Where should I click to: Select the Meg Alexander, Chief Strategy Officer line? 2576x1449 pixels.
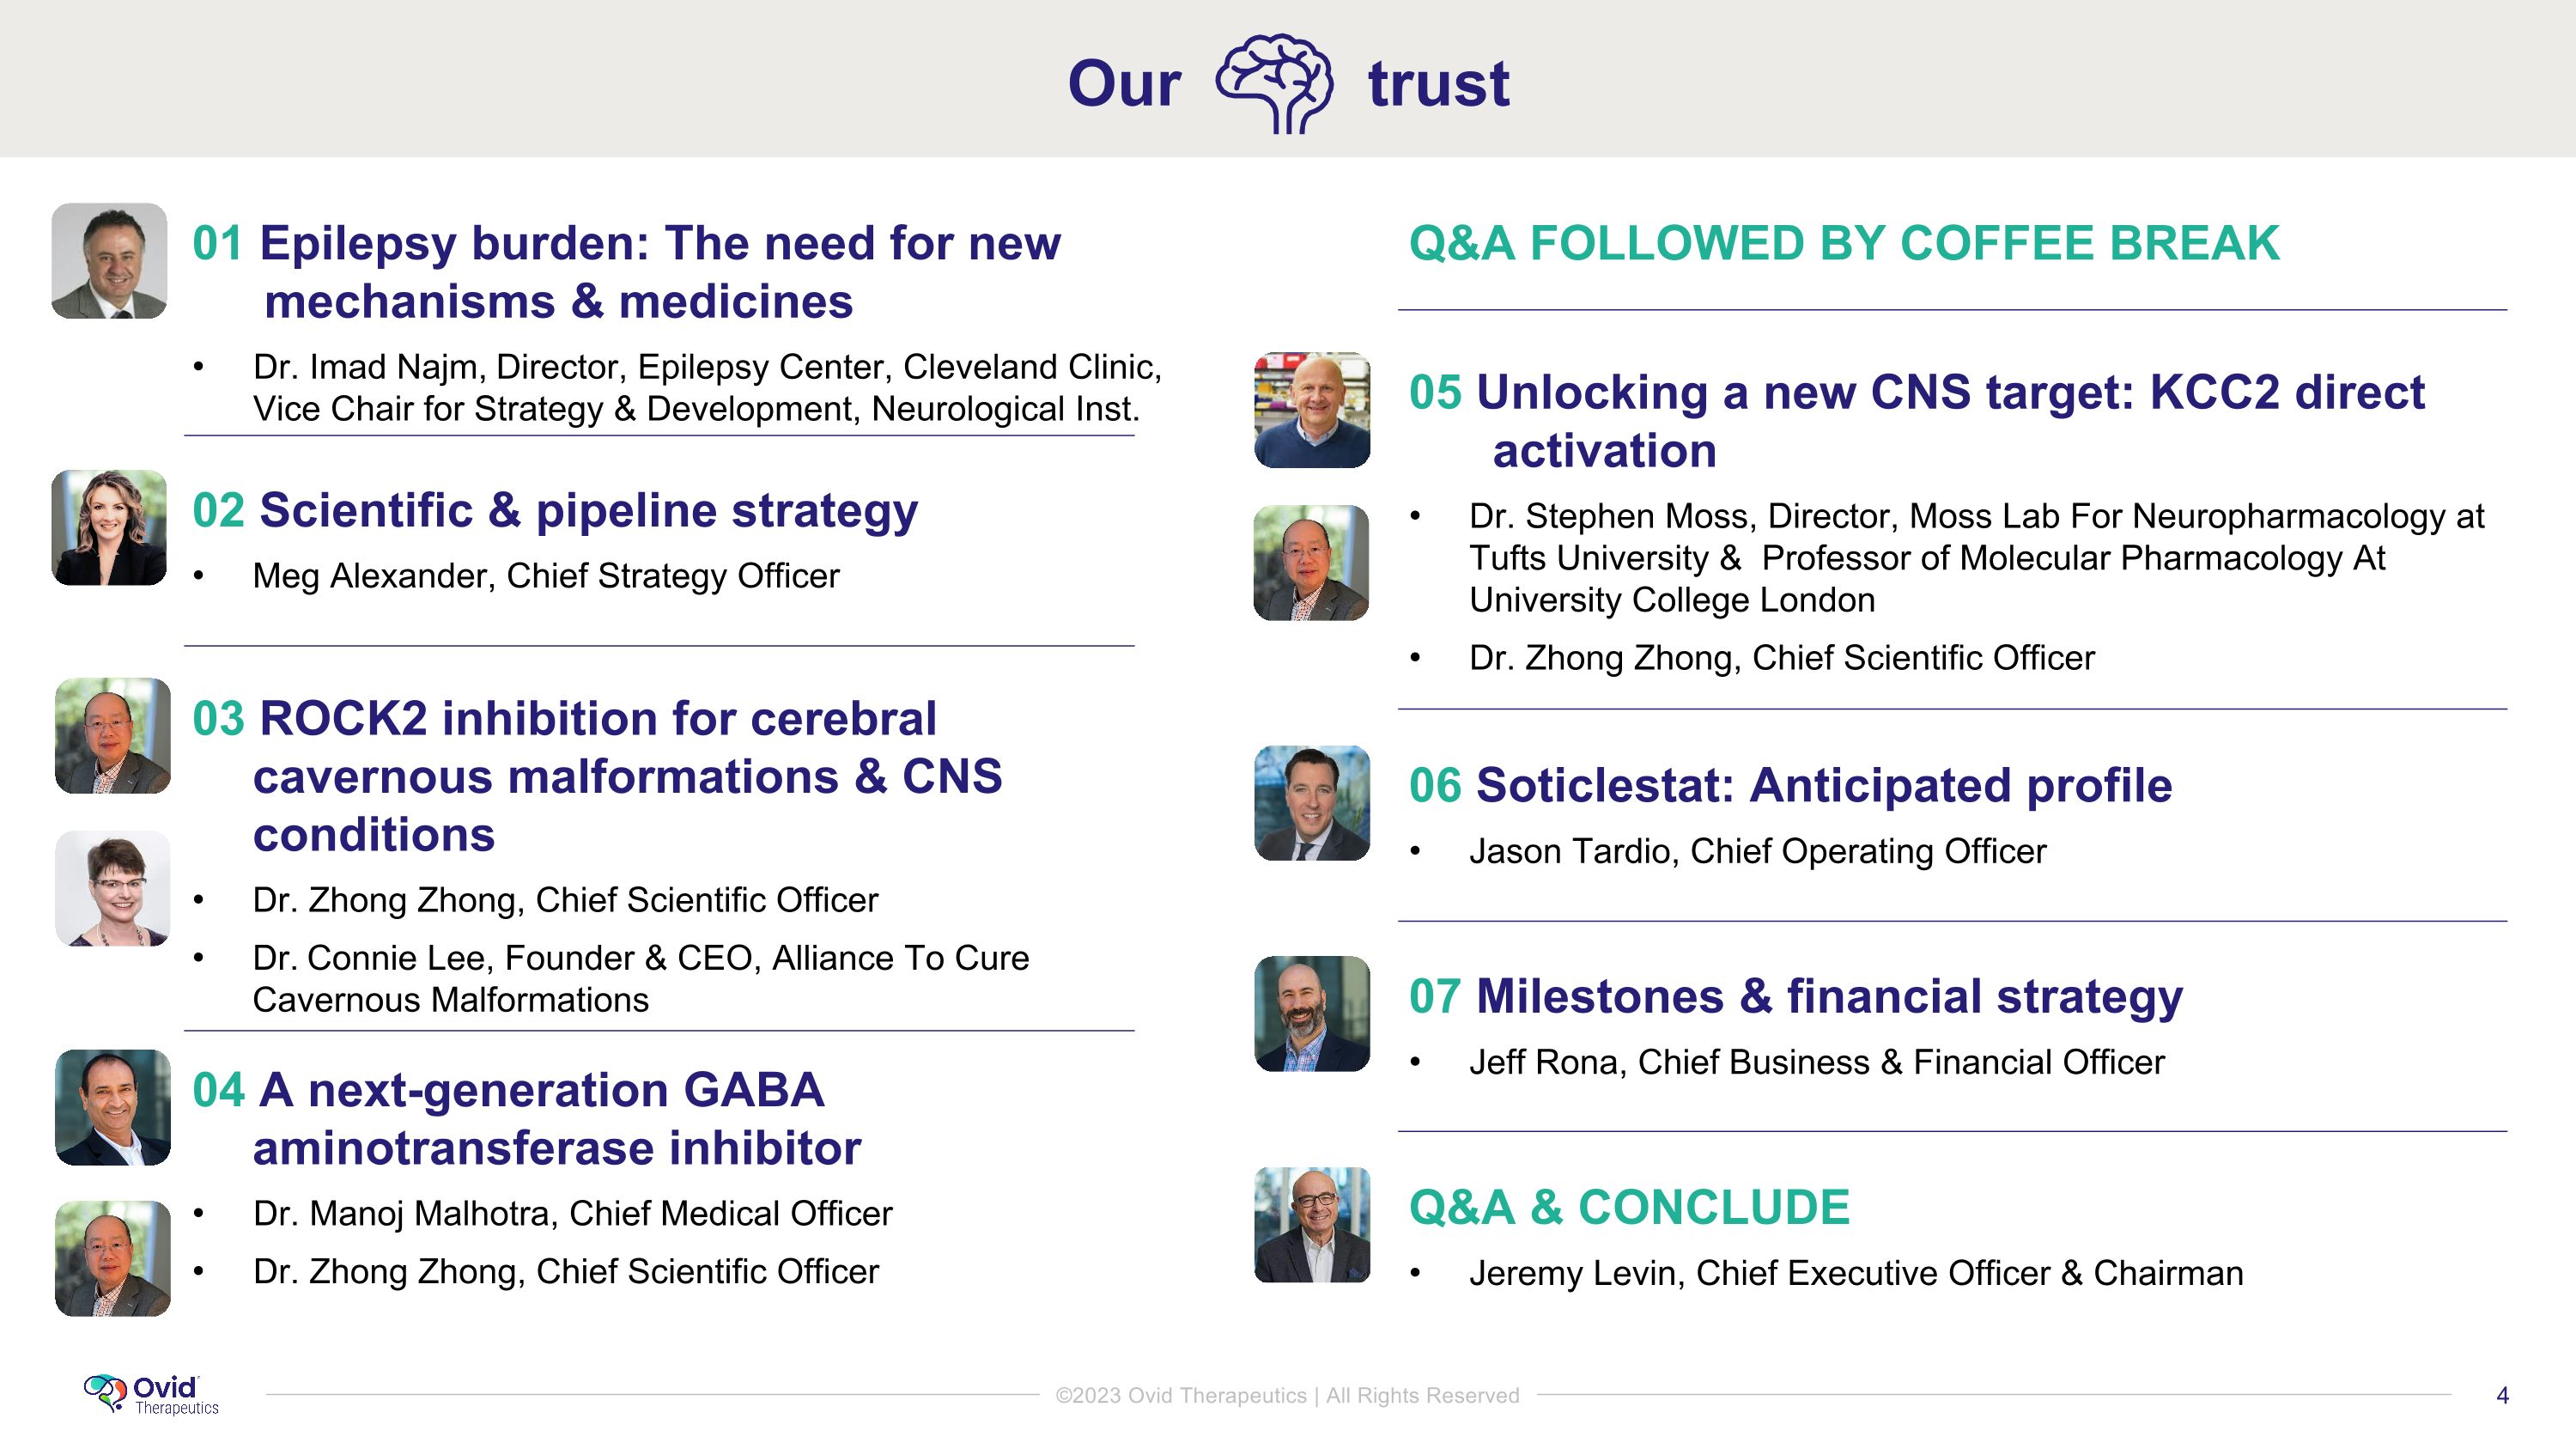point(546,576)
